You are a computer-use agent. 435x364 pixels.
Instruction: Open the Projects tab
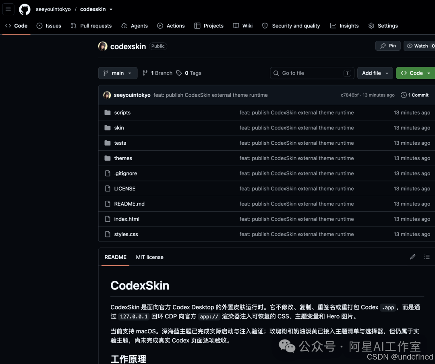tap(209, 25)
